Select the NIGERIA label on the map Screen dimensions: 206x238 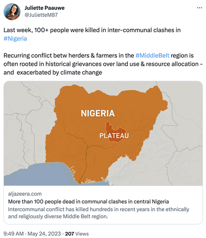[98, 113]
